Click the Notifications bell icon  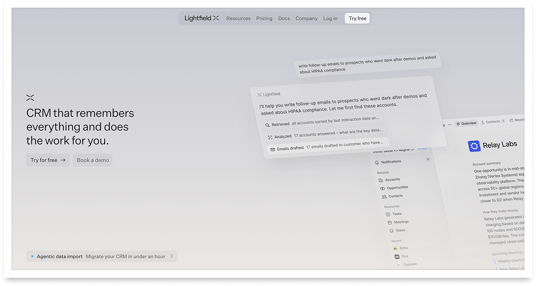pyautogui.click(x=377, y=162)
